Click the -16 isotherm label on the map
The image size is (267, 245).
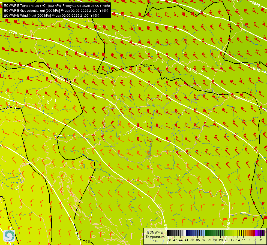pos(88,241)
